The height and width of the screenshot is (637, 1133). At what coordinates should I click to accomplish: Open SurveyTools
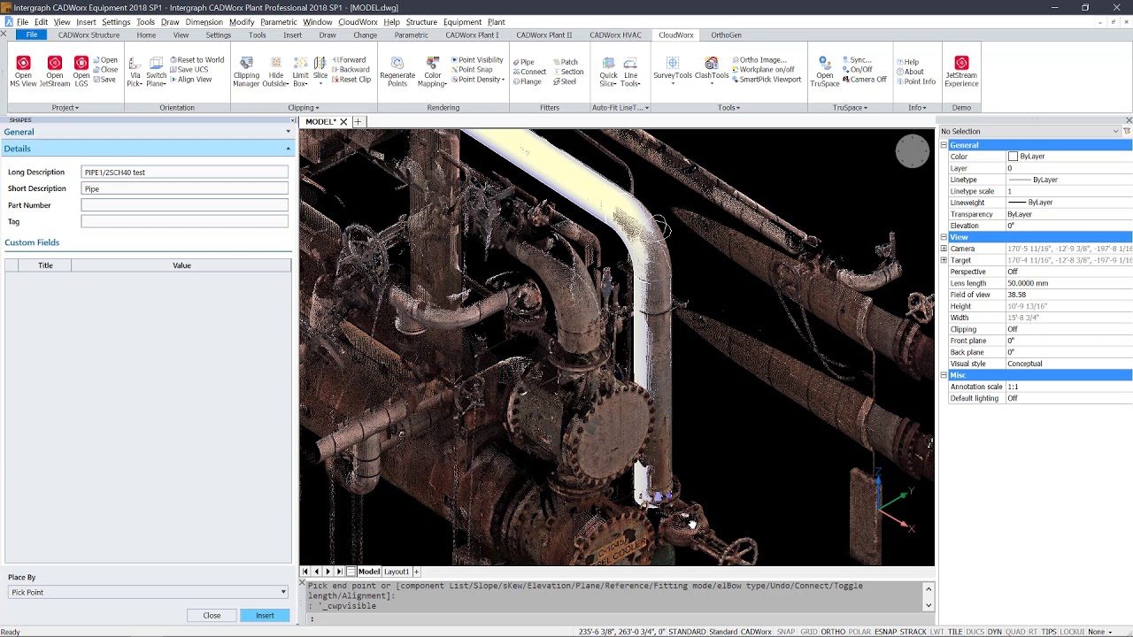pos(673,69)
